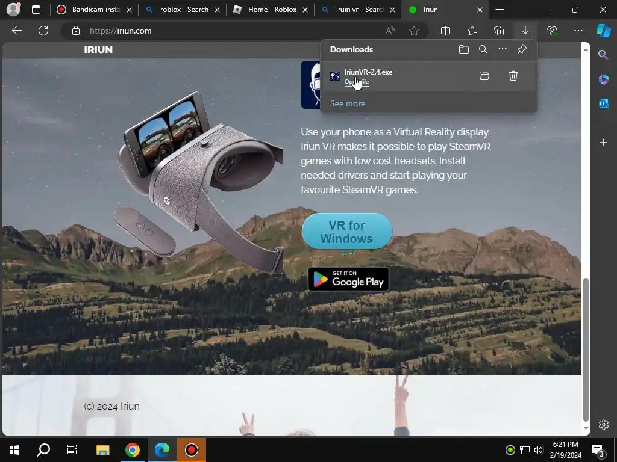Toggle Downloads toolbar button
The image size is (617, 462).
(525, 31)
